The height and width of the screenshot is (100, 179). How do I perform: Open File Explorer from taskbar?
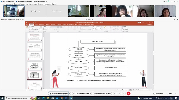click(48, 98)
